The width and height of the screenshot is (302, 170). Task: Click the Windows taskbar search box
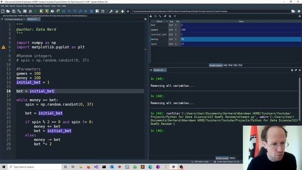click(x=34, y=167)
